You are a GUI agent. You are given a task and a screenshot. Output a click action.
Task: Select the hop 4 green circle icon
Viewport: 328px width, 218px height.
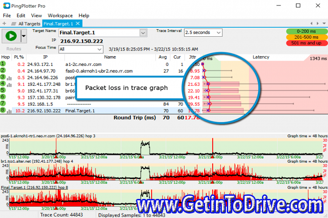click(x=3, y=84)
